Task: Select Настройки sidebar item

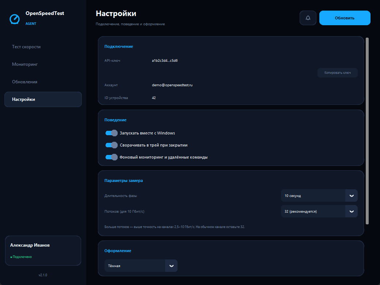Action: (x=43, y=99)
